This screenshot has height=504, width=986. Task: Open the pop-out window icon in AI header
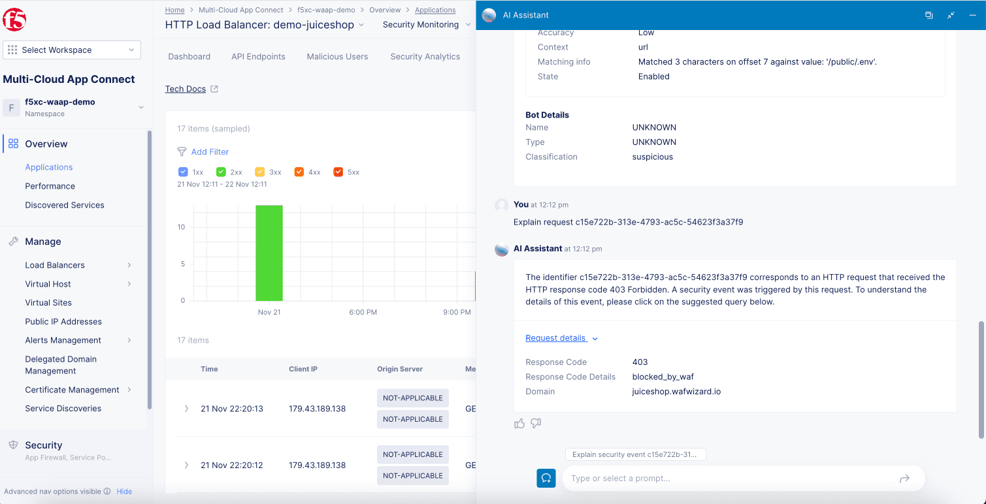tap(929, 14)
